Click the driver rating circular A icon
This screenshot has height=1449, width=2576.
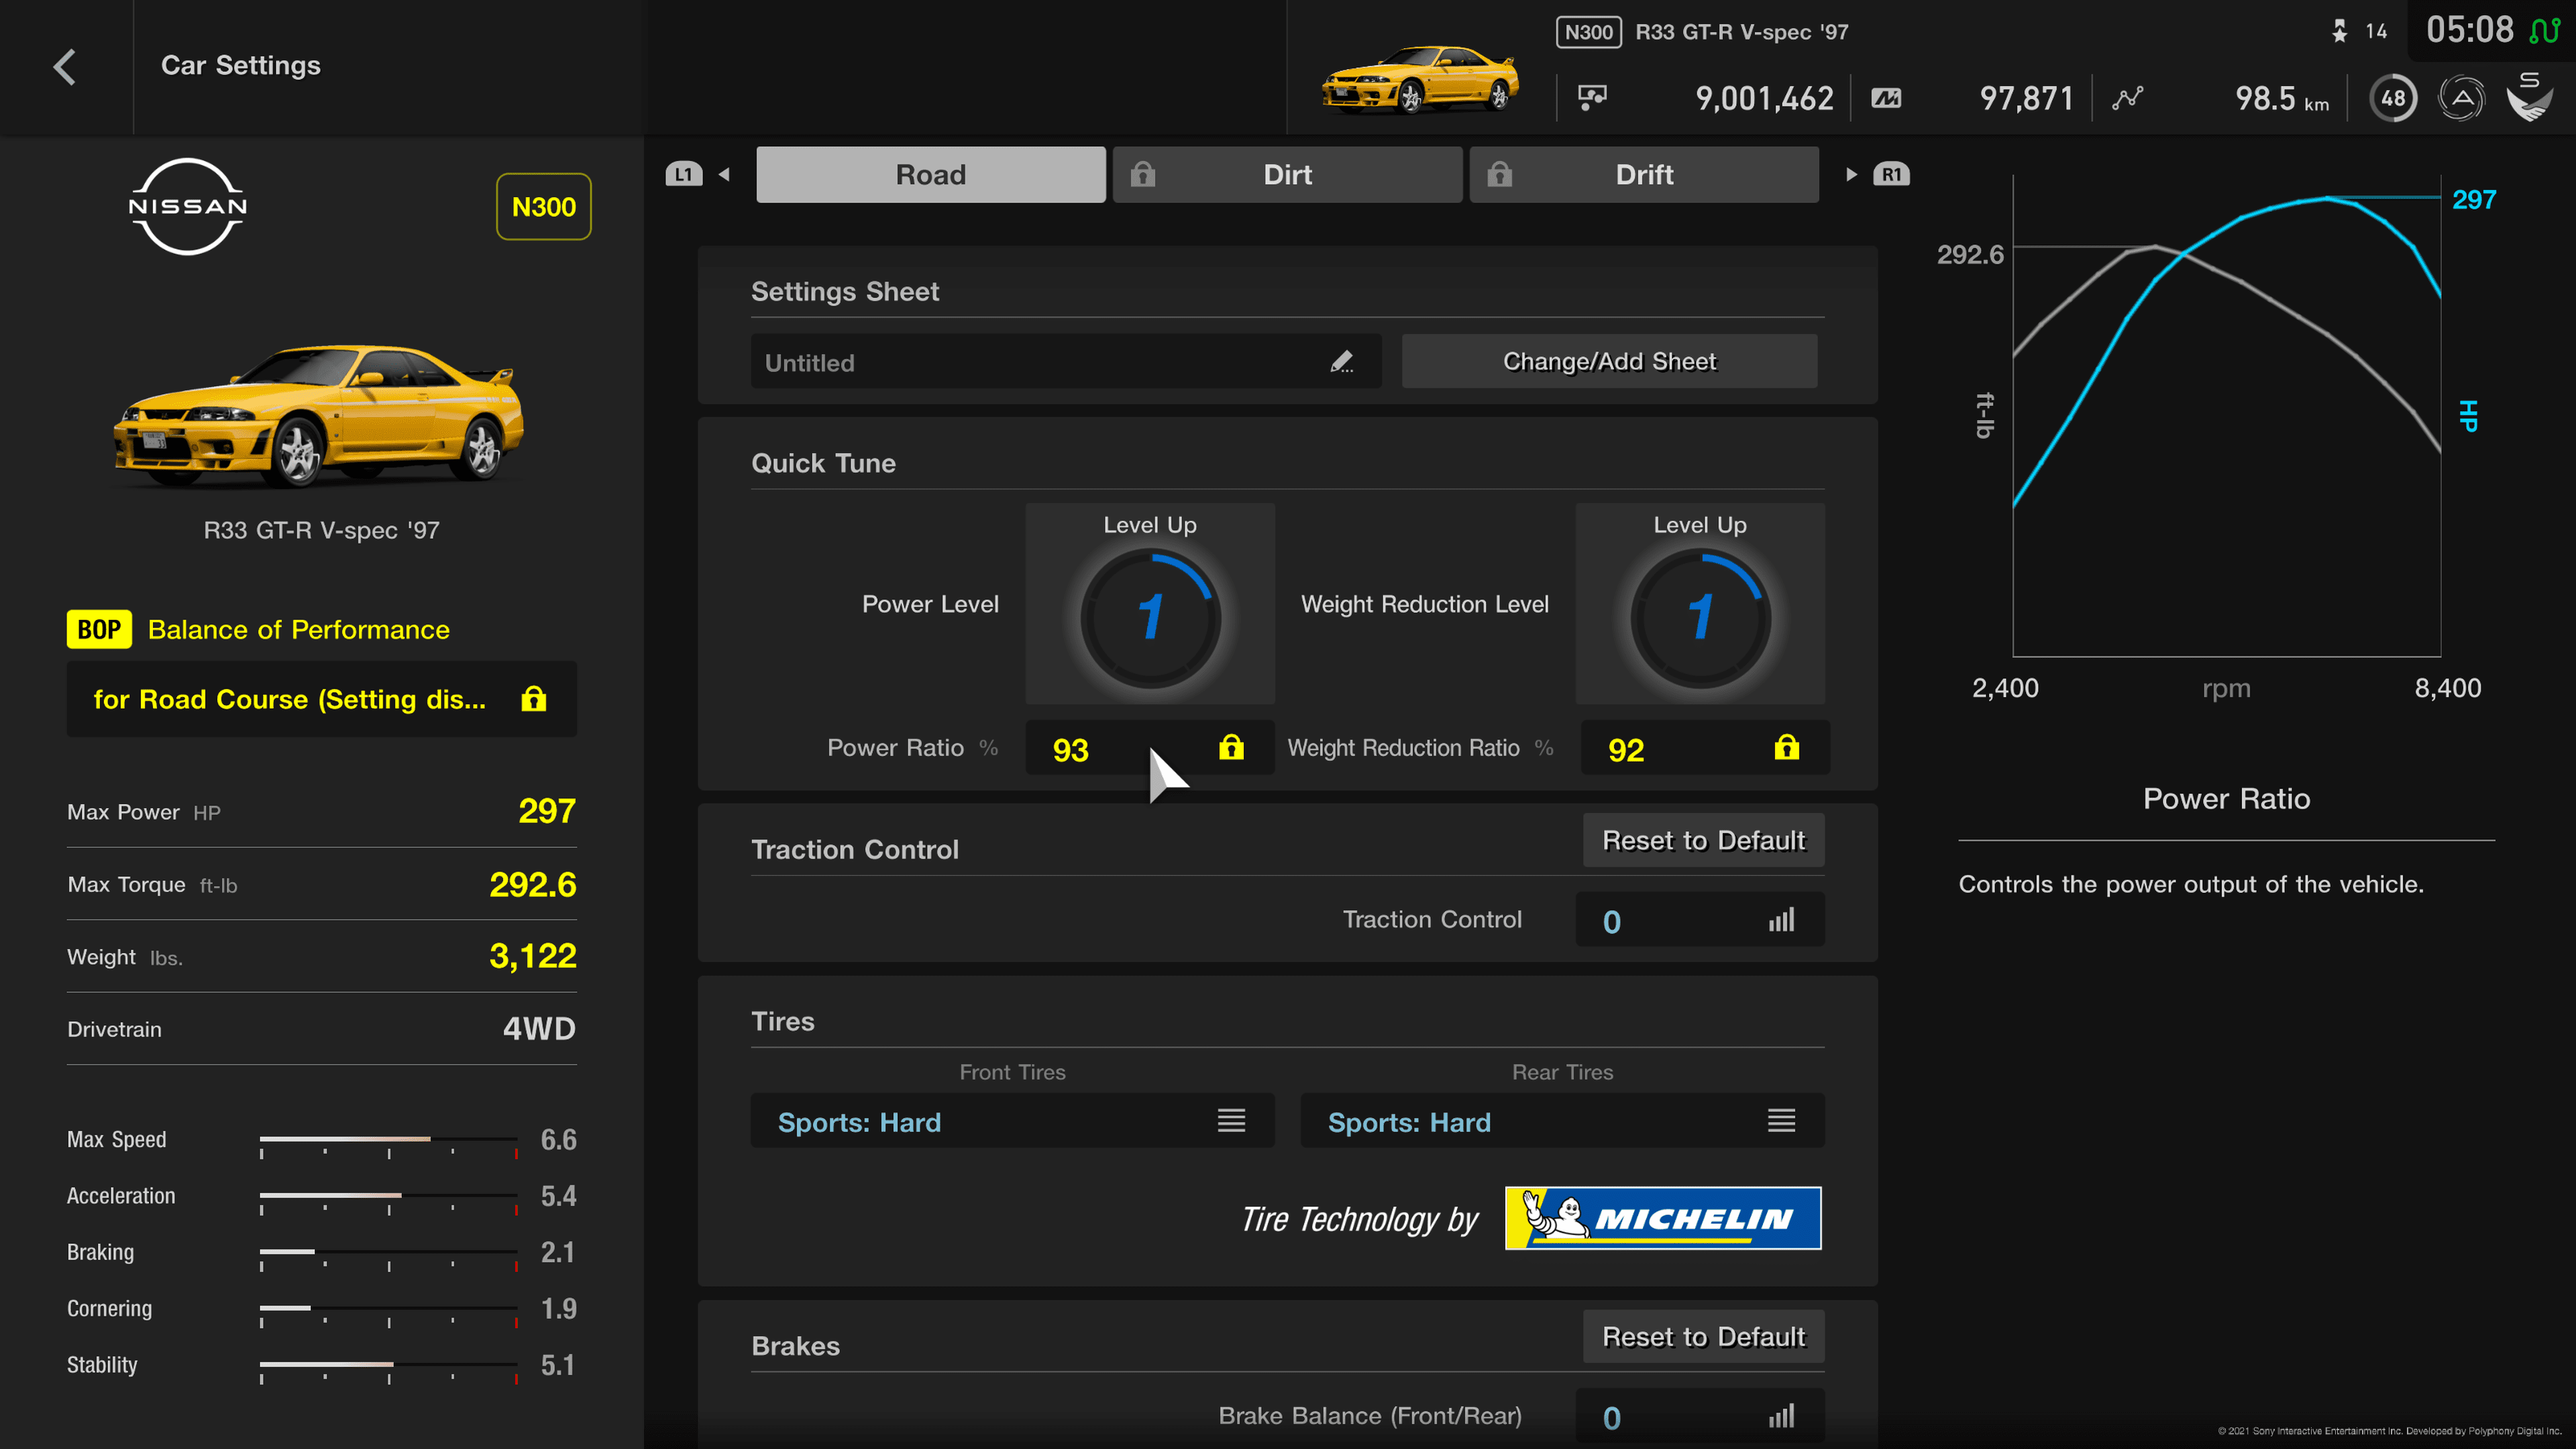click(x=2461, y=98)
